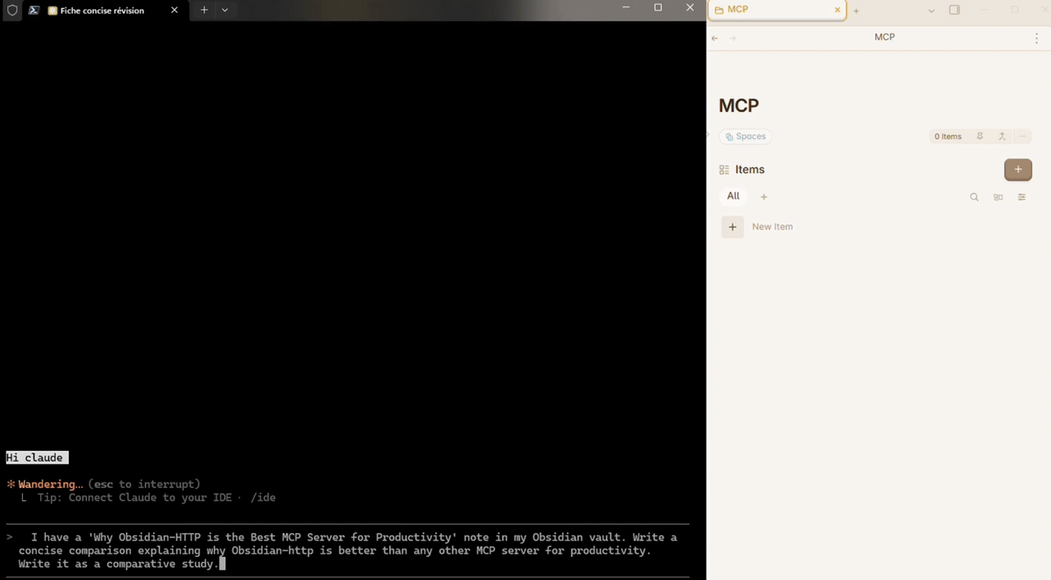Switch to the Fiche concise révision terminal tab
Viewport: 1051px width, 580px height.
click(102, 10)
